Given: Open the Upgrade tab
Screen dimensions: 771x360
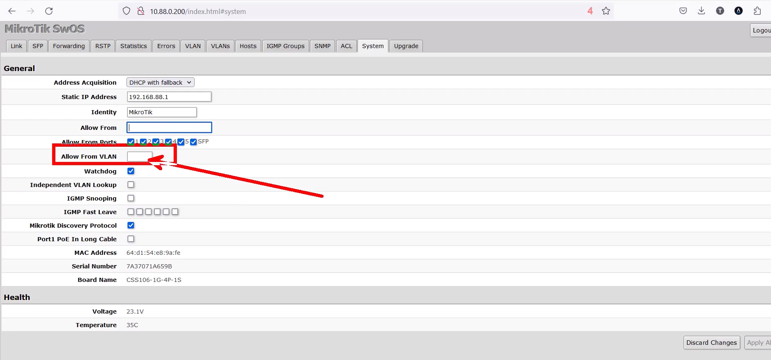Looking at the screenshot, I should pos(406,46).
